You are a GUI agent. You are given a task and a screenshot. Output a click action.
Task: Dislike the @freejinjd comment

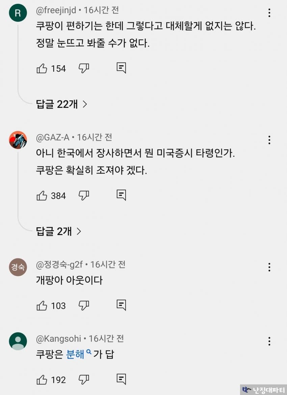pos(83,69)
